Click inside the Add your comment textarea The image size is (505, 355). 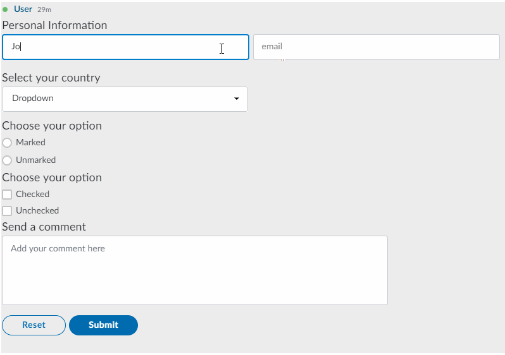(195, 270)
